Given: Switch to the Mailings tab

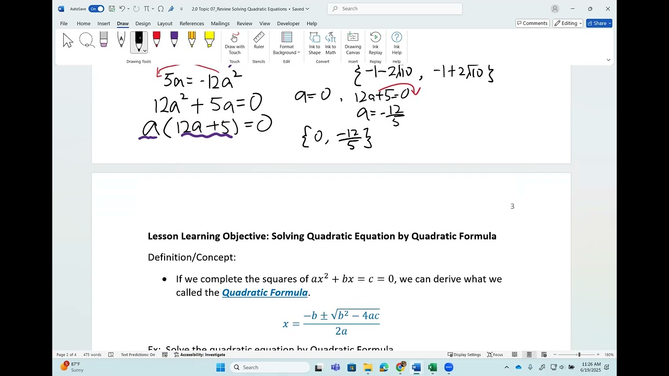Looking at the screenshot, I should [x=220, y=23].
